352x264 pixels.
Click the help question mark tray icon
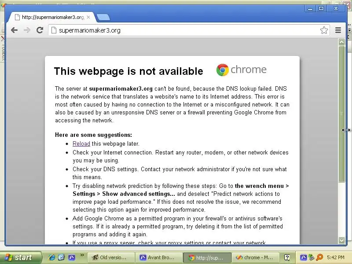click(287, 257)
